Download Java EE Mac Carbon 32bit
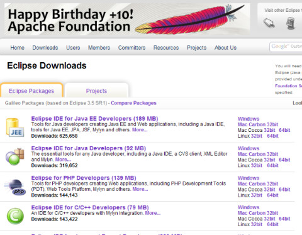302x235 pixels. pyautogui.click(x=258, y=124)
